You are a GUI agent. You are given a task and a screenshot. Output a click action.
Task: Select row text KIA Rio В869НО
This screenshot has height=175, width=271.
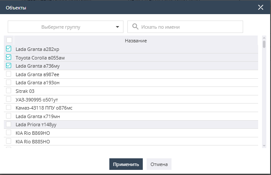[x=33, y=133]
